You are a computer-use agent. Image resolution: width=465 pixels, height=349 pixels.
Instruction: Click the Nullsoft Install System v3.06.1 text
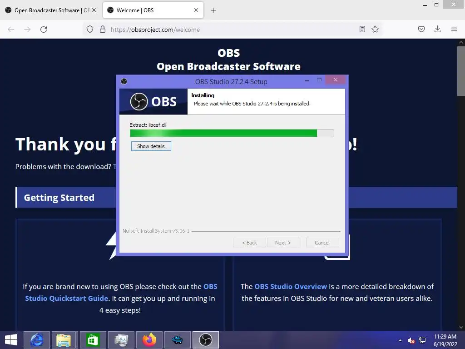pos(156,231)
